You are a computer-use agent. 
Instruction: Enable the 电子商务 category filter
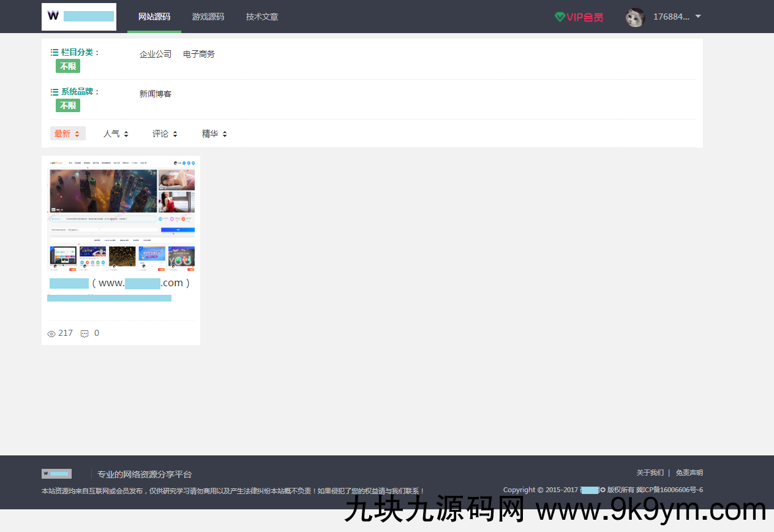point(198,54)
